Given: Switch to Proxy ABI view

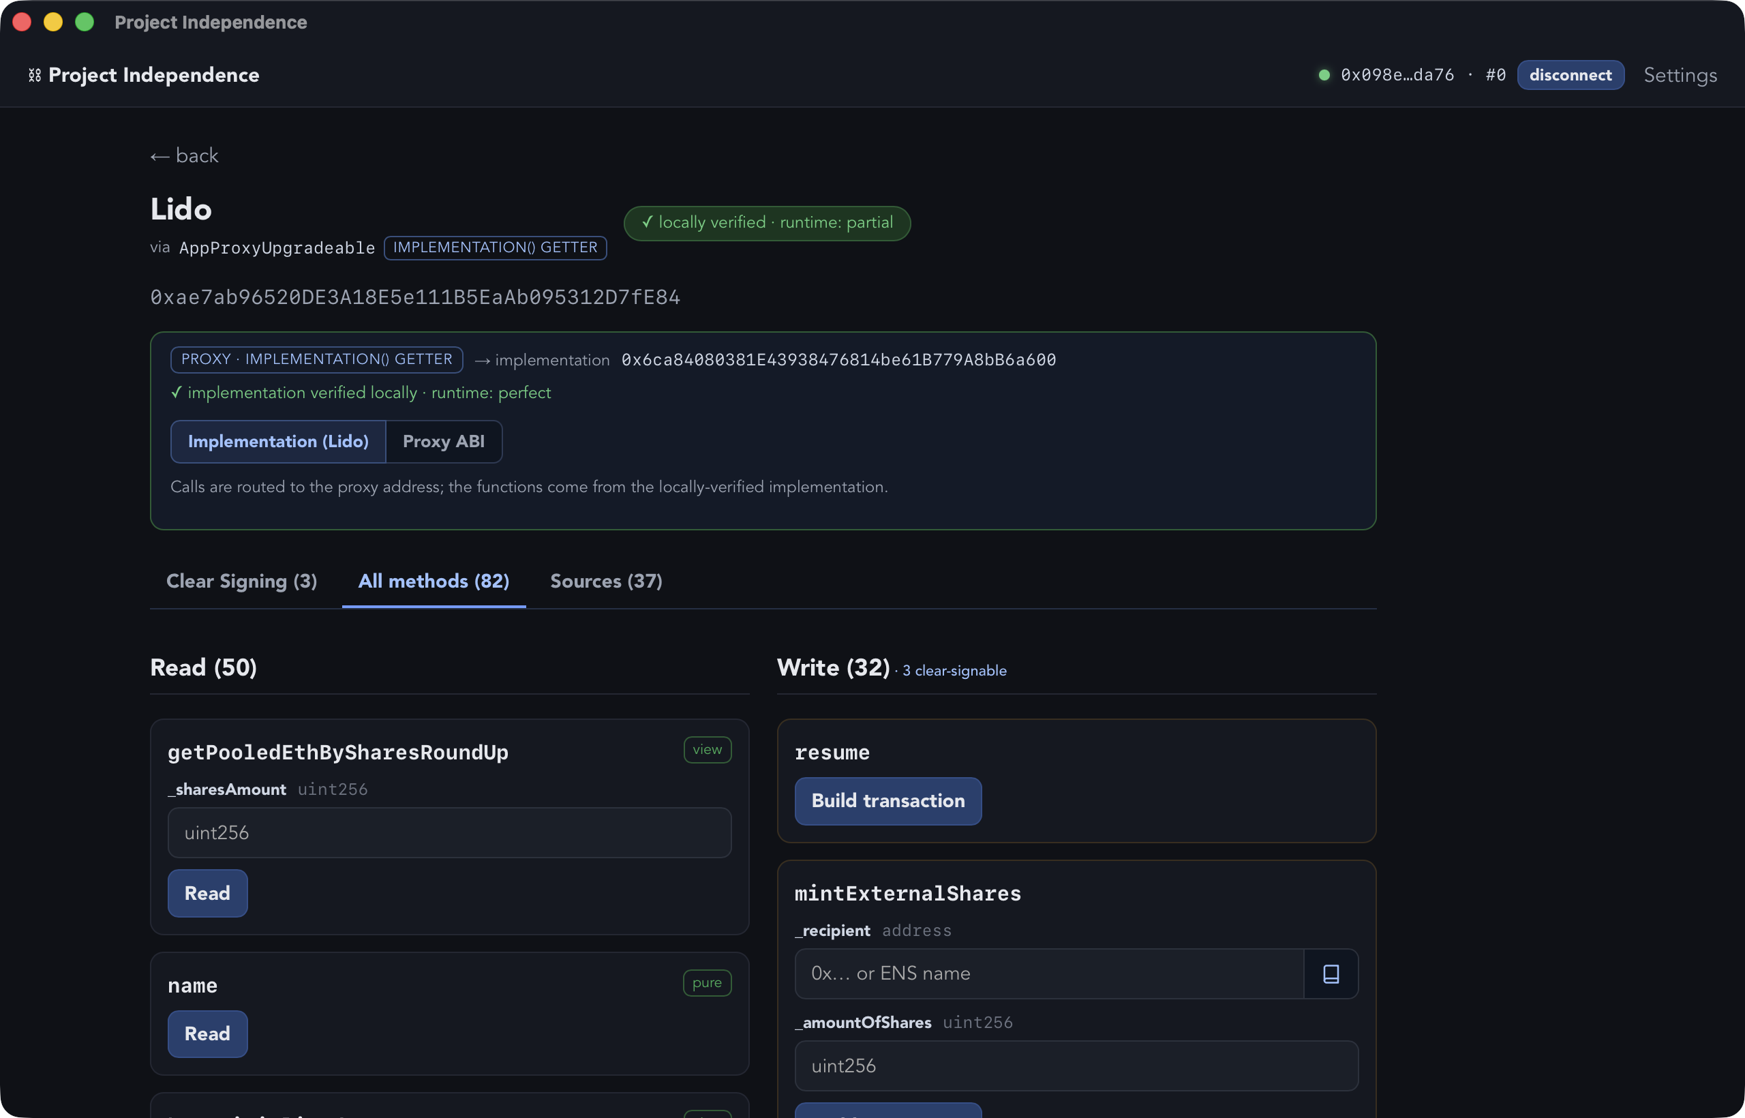Looking at the screenshot, I should click(x=444, y=441).
